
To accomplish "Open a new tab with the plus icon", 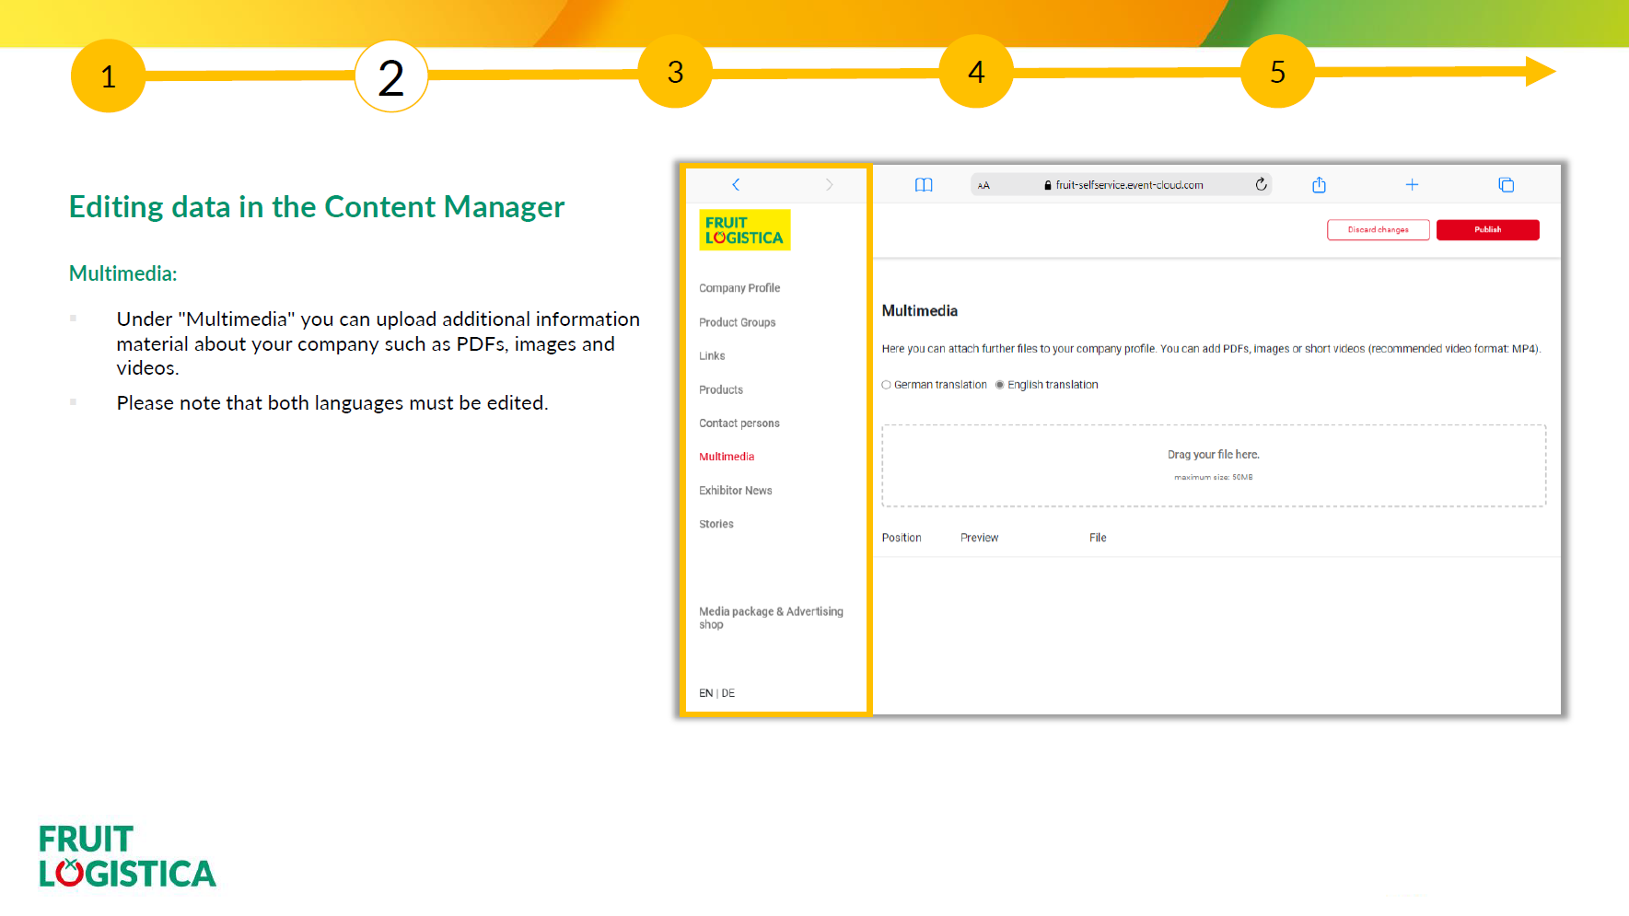I will click(1412, 185).
